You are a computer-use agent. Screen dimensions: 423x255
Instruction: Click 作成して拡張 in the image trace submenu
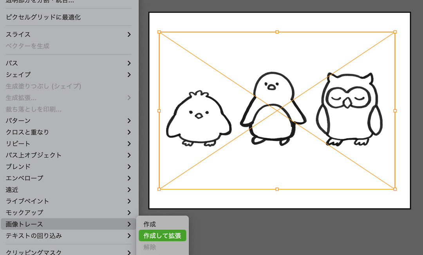tap(162, 236)
